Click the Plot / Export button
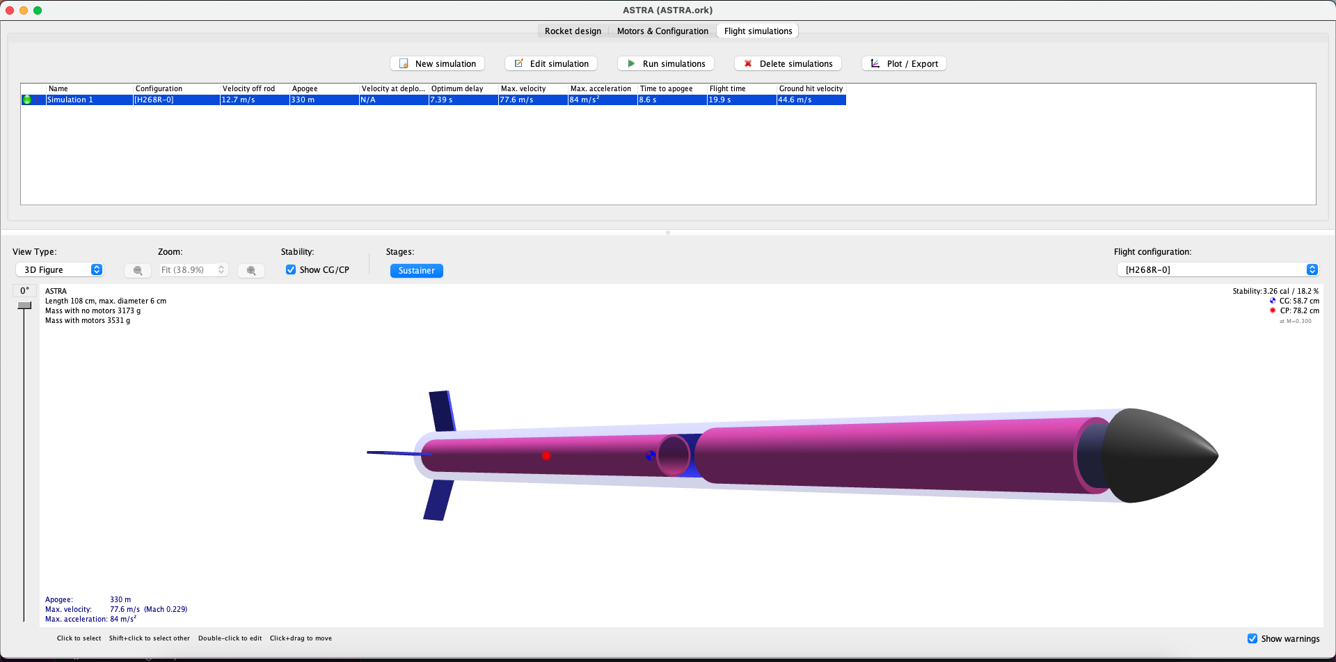Image resolution: width=1336 pixels, height=662 pixels. [904, 63]
